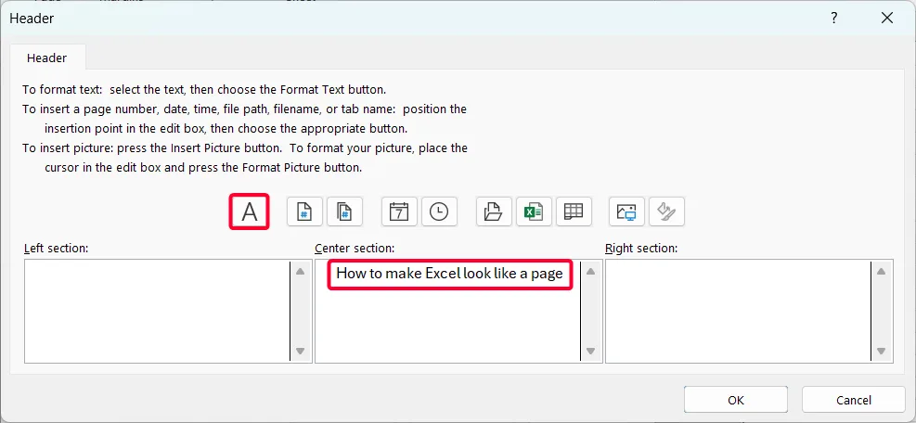Click the 'Left section:' label
This screenshot has height=423, width=916.
(x=56, y=249)
